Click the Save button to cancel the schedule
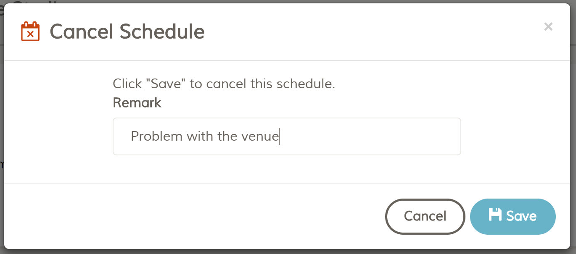This screenshot has width=576, height=254. point(513,216)
